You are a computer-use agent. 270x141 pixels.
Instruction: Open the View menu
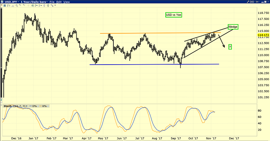tap(66, 2)
